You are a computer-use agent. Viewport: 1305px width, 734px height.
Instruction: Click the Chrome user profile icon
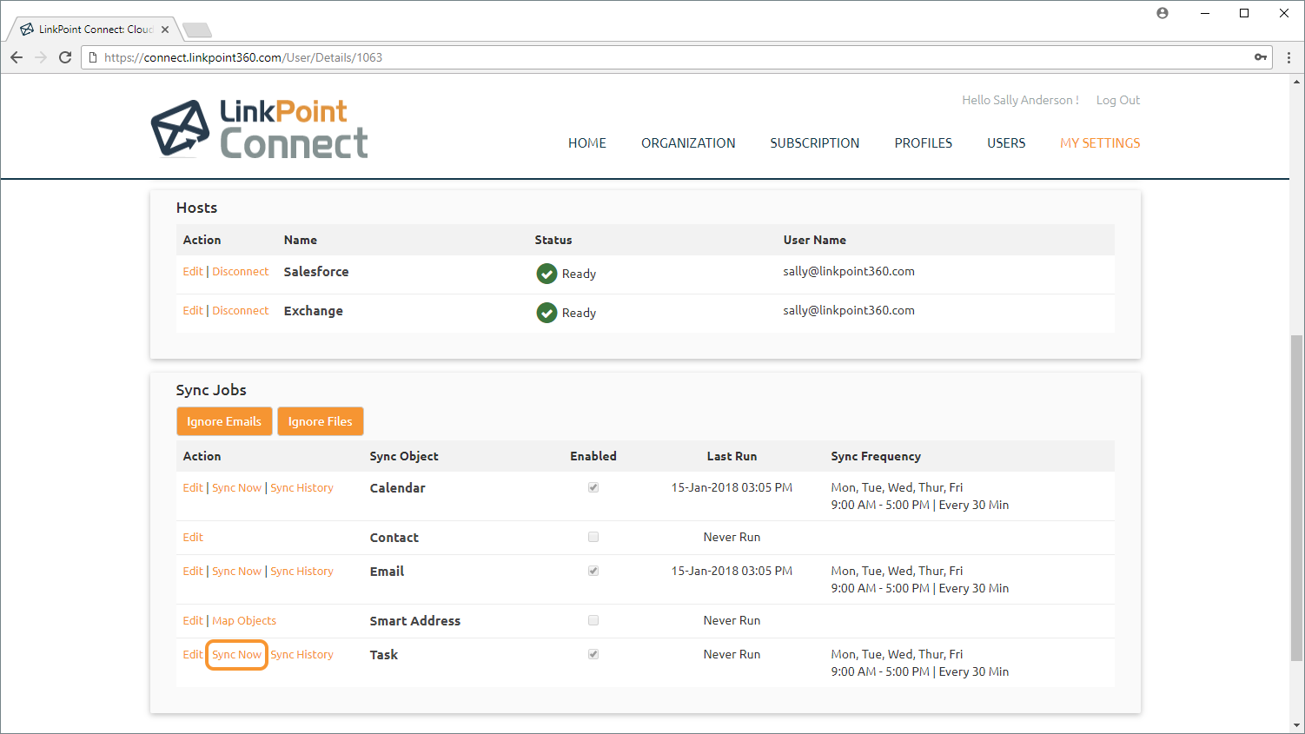pyautogui.click(x=1163, y=13)
